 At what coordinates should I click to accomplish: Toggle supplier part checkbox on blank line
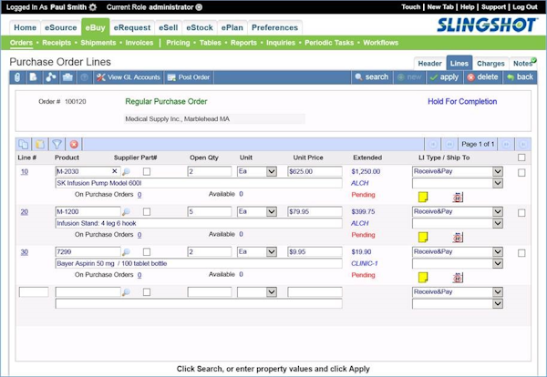tap(147, 292)
